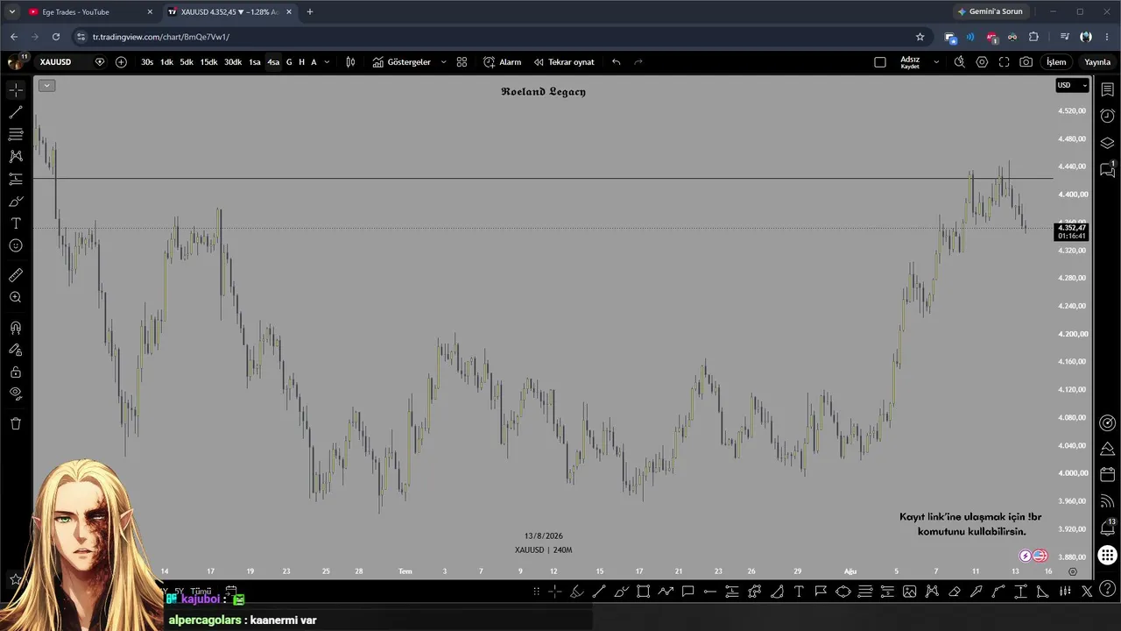Reload the page
1121x631 pixels.
pos(56,37)
